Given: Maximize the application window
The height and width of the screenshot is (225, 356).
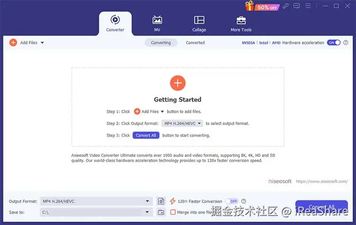Looking at the screenshot, I should (336, 6).
